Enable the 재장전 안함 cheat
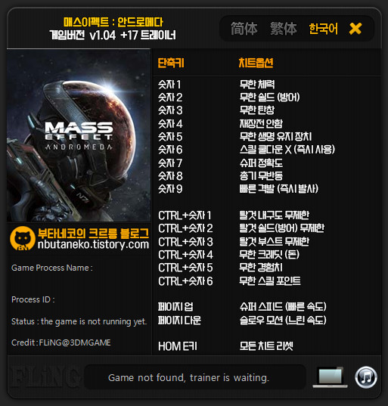 (x=261, y=123)
